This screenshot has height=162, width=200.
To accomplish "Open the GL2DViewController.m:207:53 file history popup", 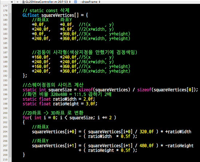I will point(48,2).
